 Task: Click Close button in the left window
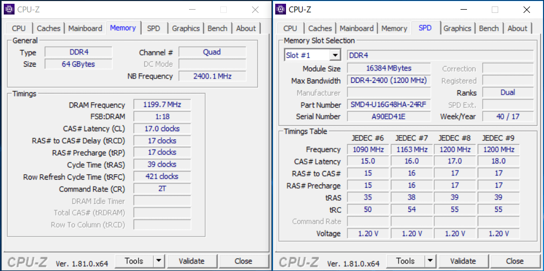point(243,261)
